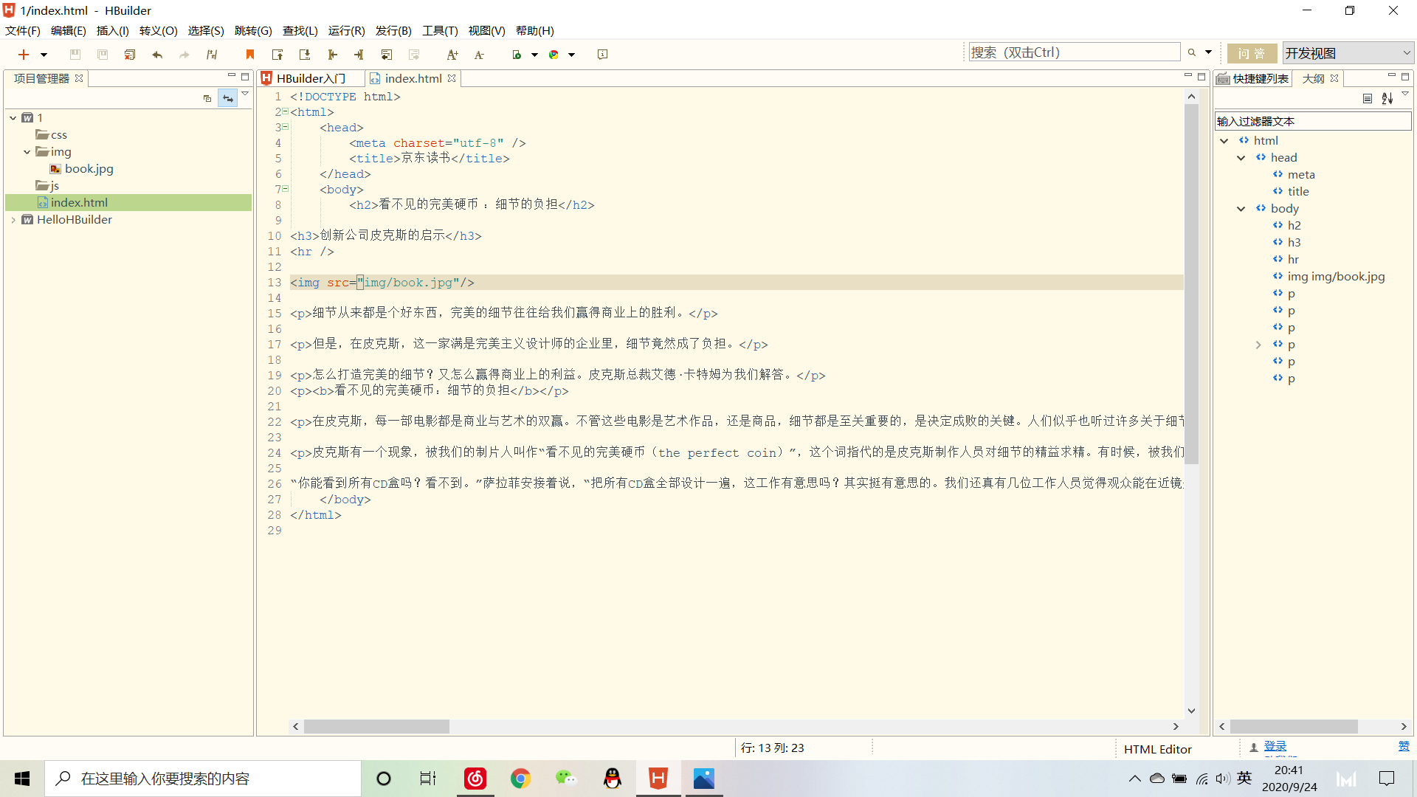Click the page with up-arrow toolbar icon
This screenshot has height=797, width=1417.
(x=277, y=55)
